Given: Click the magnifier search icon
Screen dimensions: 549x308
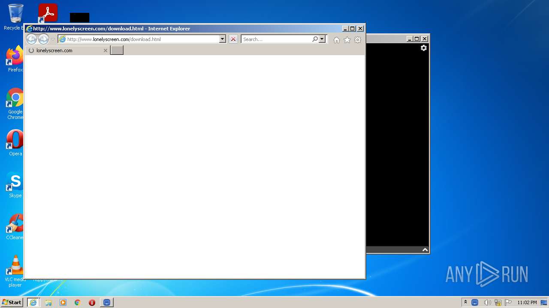Looking at the screenshot, I should click(x=315, y=39).
